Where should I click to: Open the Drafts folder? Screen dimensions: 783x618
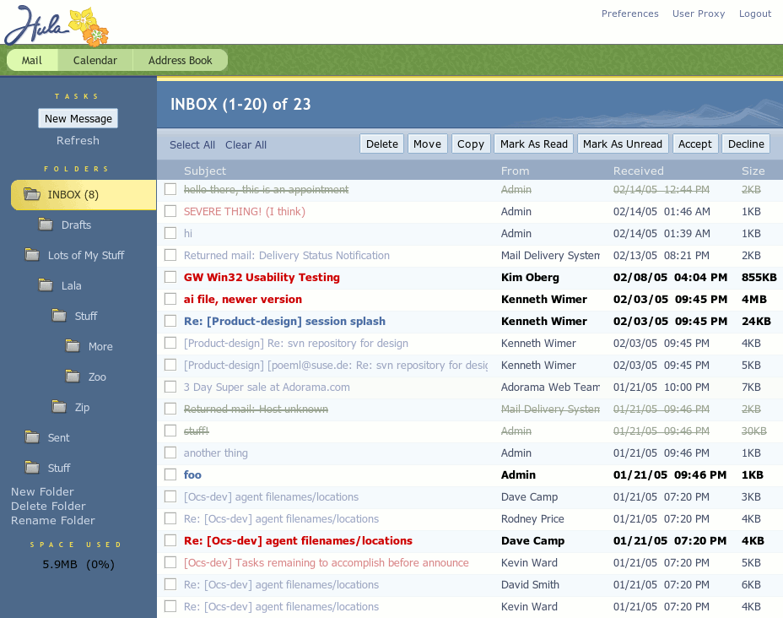tap(76, 225)
